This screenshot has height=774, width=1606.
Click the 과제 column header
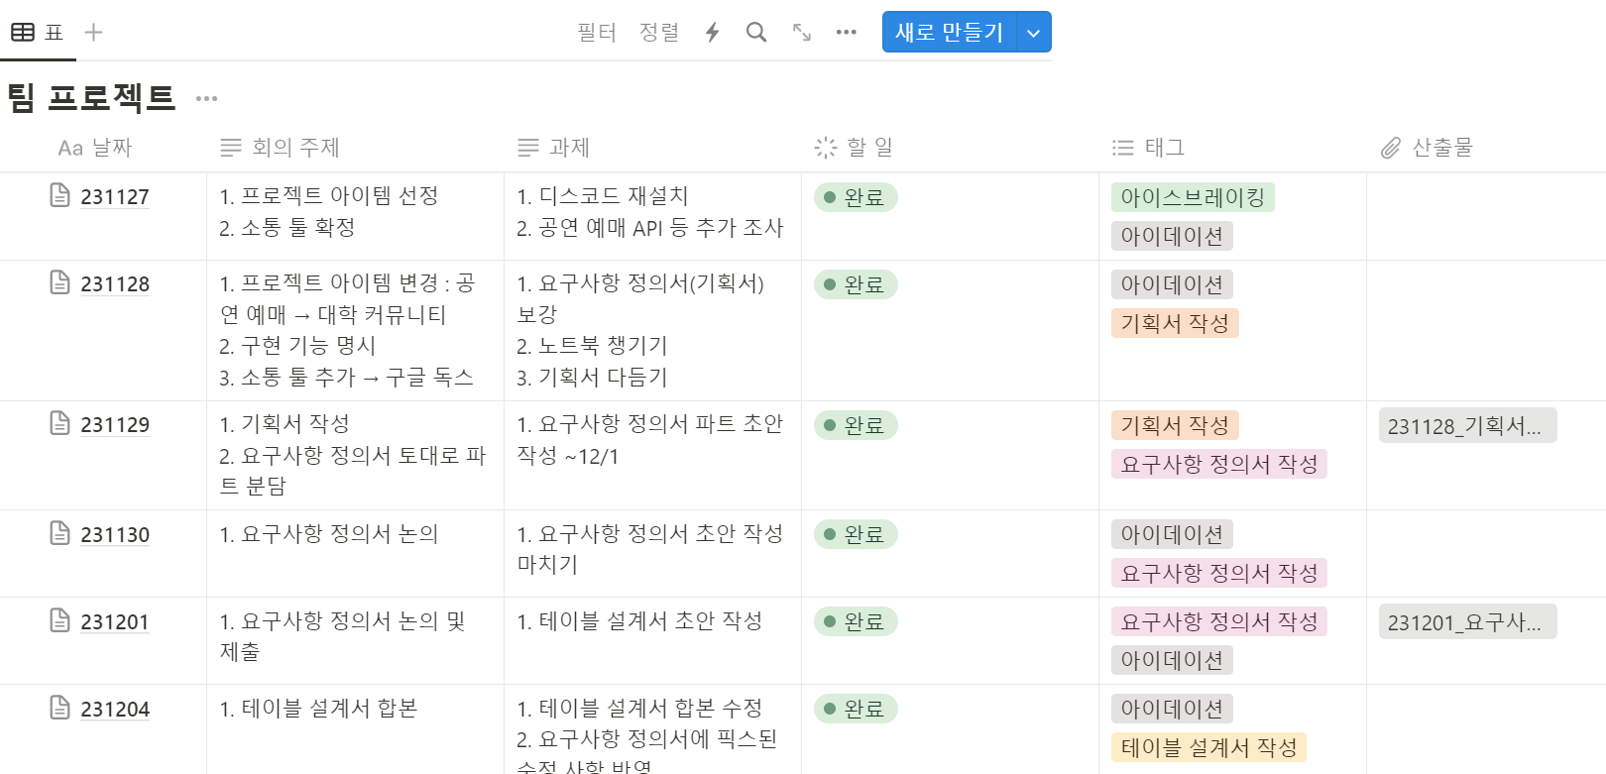tap(554, 148)
